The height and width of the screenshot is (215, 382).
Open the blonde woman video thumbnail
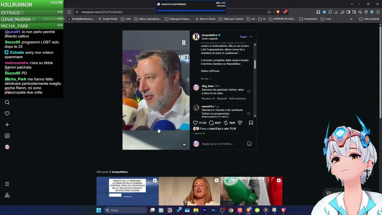[189, 191]
